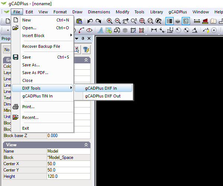Open the Edit menu
The image size is (223, 186).
[29, 12]
